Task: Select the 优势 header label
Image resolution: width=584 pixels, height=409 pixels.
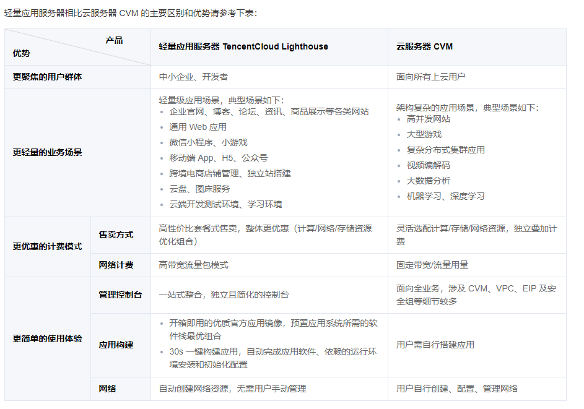Action: 21,53
